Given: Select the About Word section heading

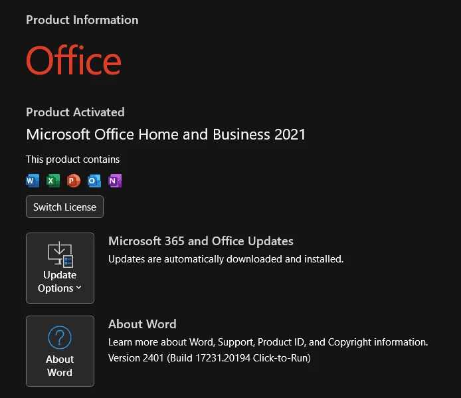Looking at the screenshot, I should coord(142,324).
